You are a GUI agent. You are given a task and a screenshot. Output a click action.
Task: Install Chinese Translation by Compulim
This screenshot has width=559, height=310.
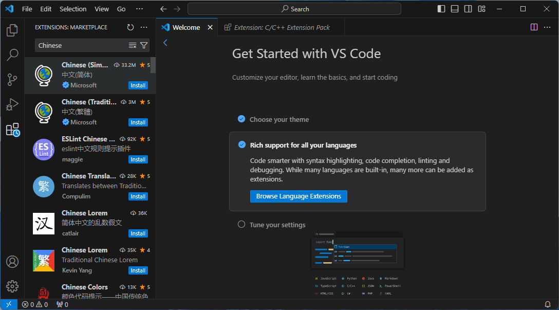pyautogui.click(x=138, y=196)
